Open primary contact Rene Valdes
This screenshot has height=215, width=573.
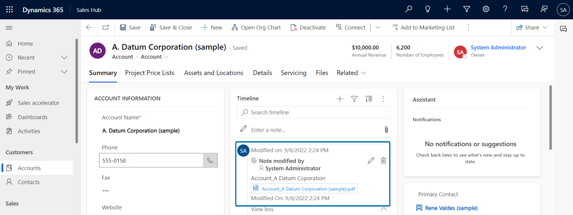[451, 208]
